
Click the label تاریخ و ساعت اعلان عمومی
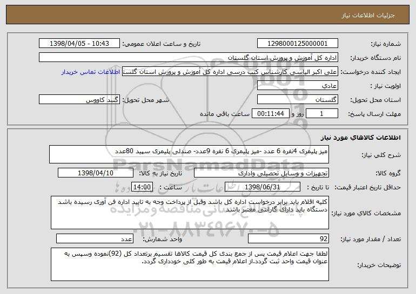tap(162, 44)
